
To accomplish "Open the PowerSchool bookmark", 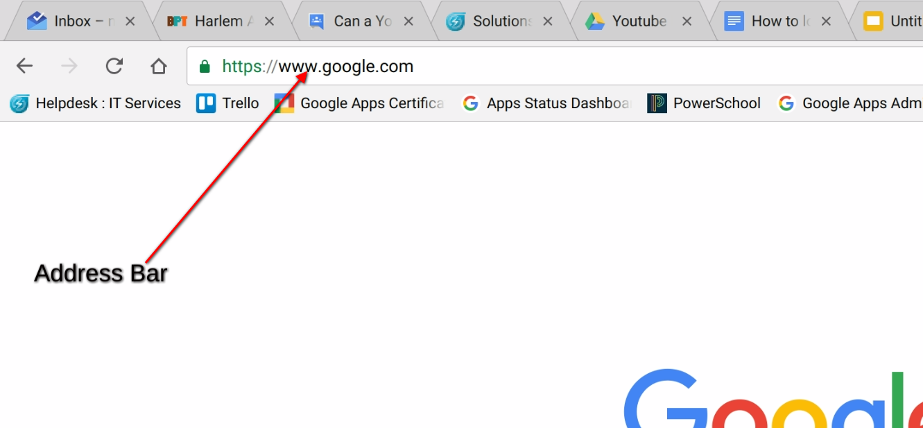I will coord(704,103).
